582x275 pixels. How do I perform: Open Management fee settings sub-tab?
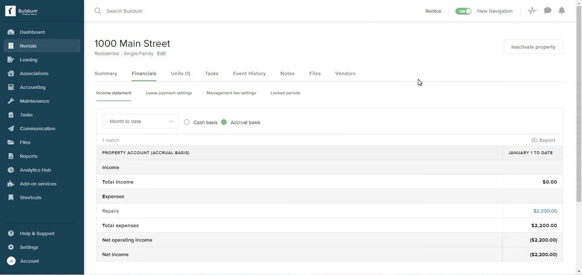pyautogui.click(x=231, y=93)
